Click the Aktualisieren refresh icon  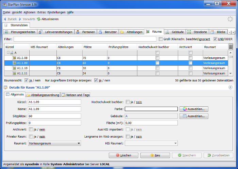39,19
